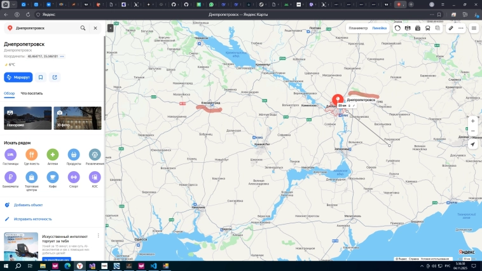
Task: Click the Добавить объект link
Action: pyautogui.click(x=28, y=205)
